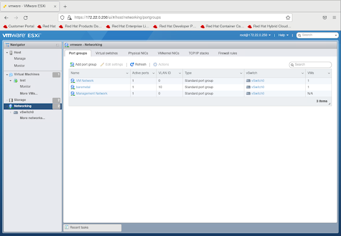This screenshot has width=341, height=236.
Task: Click vSwitch0 icon in Management Network row
Action: [x=248, y=93]
